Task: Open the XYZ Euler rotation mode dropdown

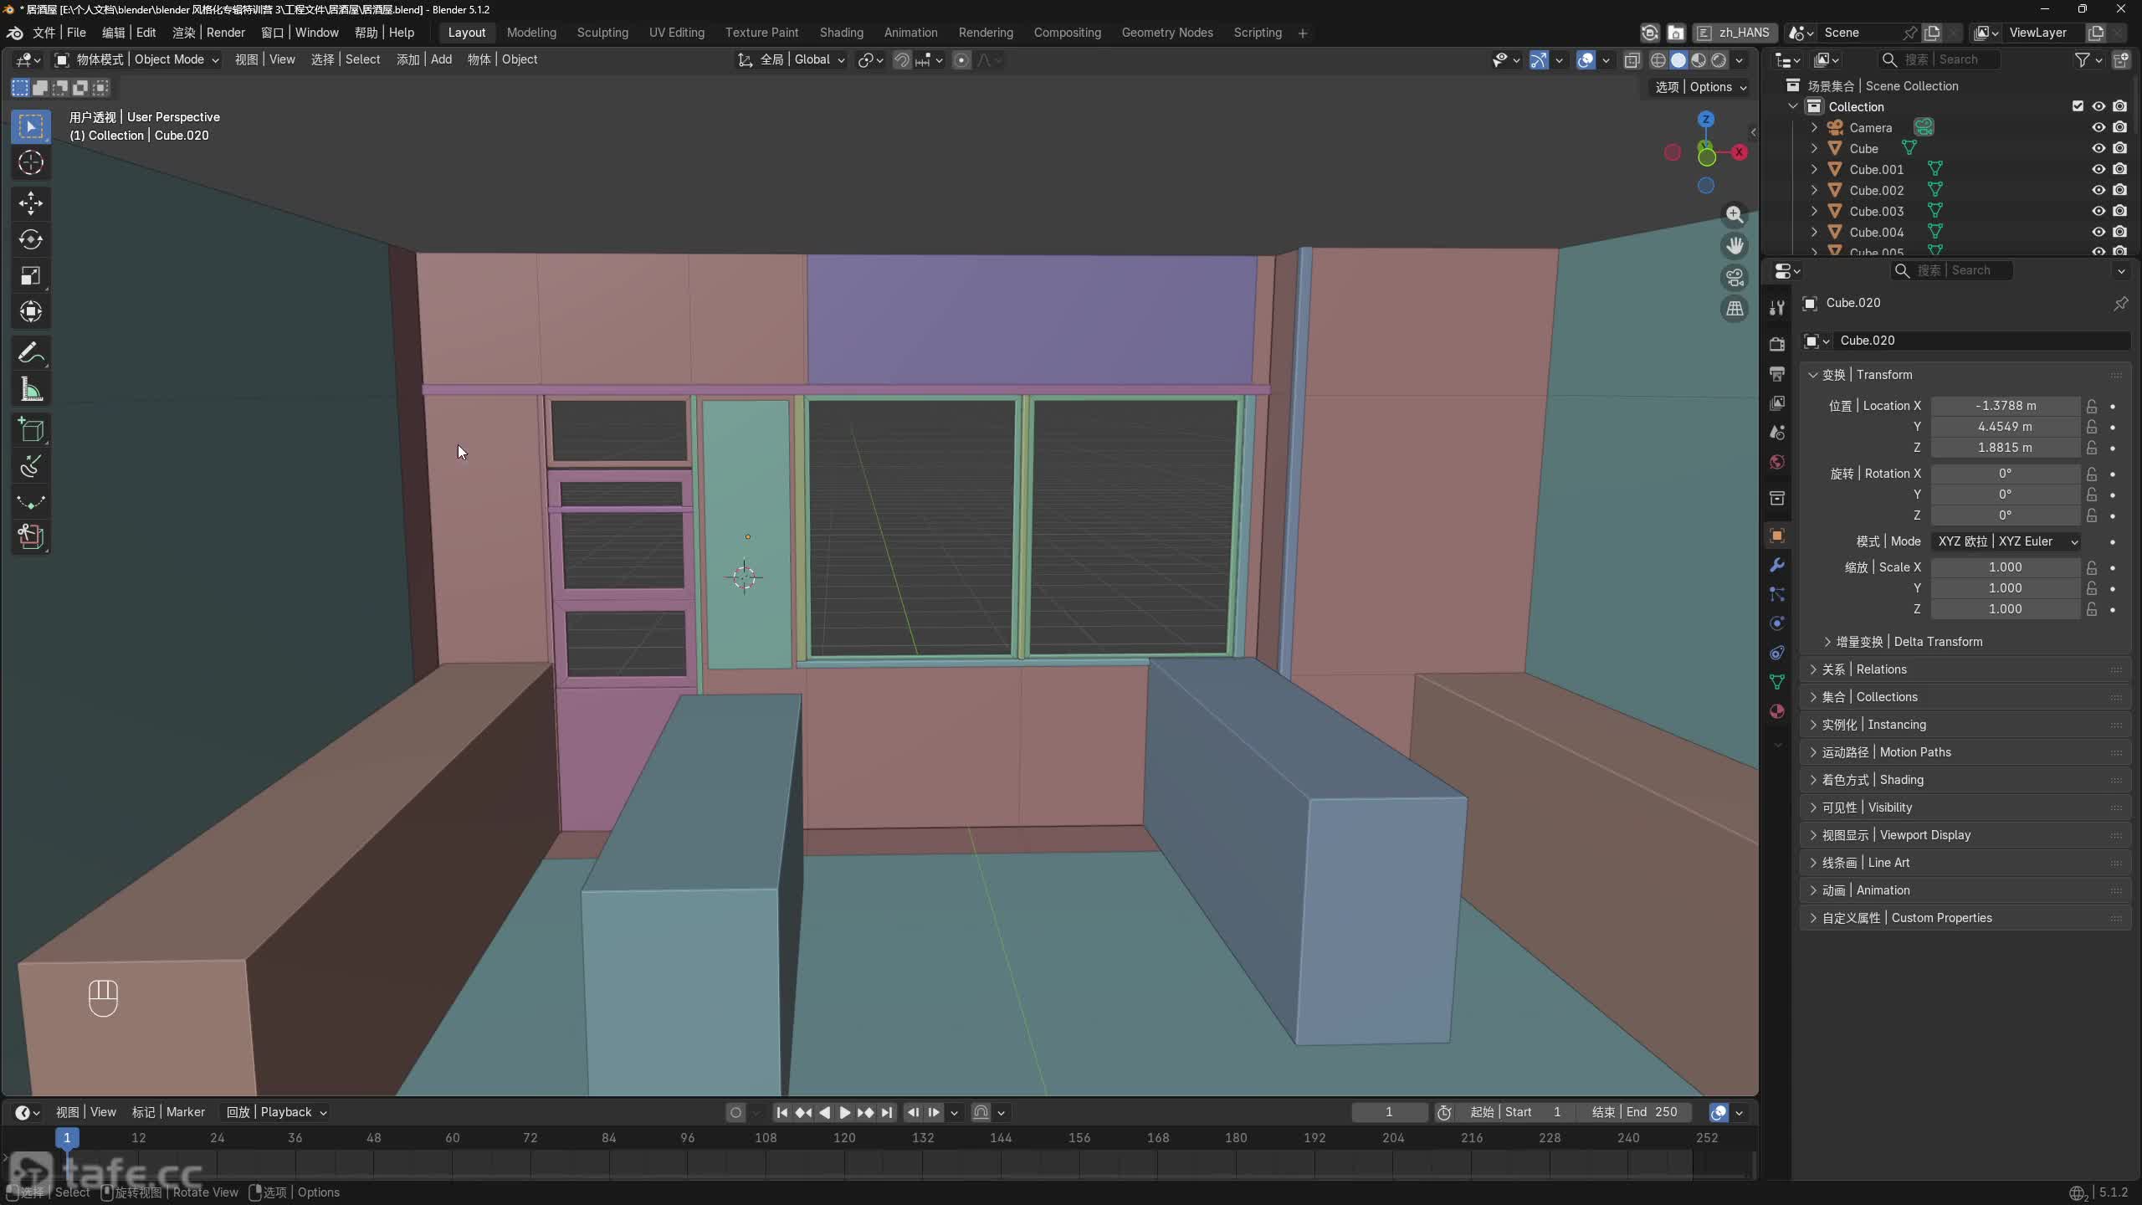Action: 2006,541
